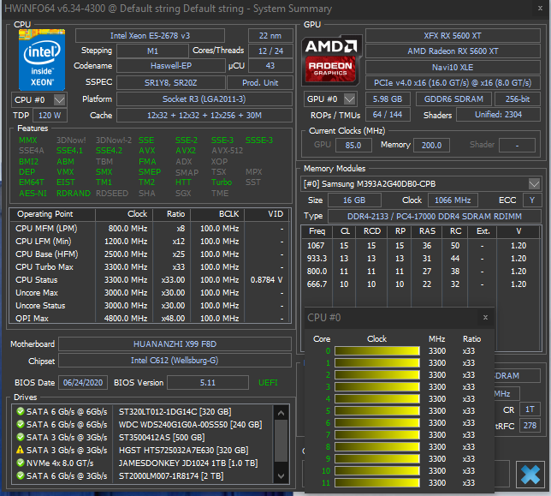Open the CPU #0 selector dropdown
Viewport: 551px width, 496px height.
[59, 100]
